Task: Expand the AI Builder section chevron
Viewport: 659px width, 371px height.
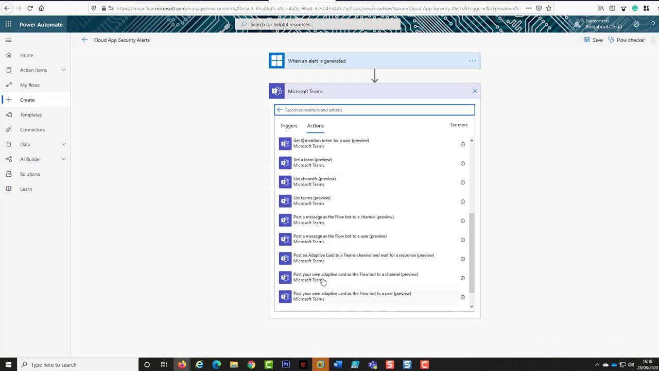Action: [63, 159]
